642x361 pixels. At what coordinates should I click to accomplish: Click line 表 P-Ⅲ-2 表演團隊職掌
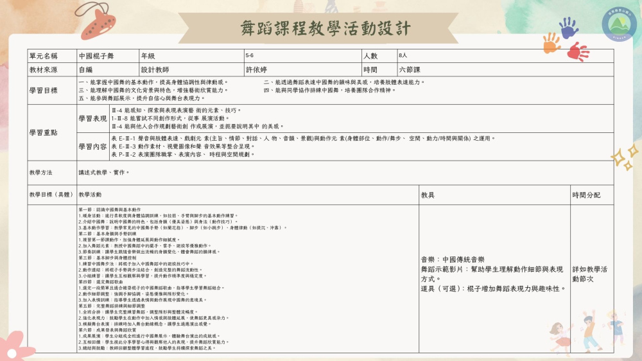coord(184,154)
